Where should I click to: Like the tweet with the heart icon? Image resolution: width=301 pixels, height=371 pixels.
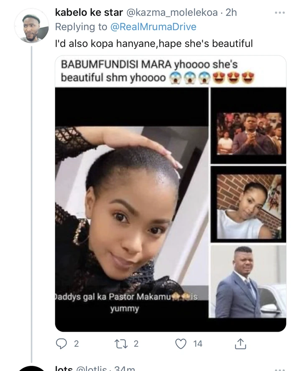[181, 344]
